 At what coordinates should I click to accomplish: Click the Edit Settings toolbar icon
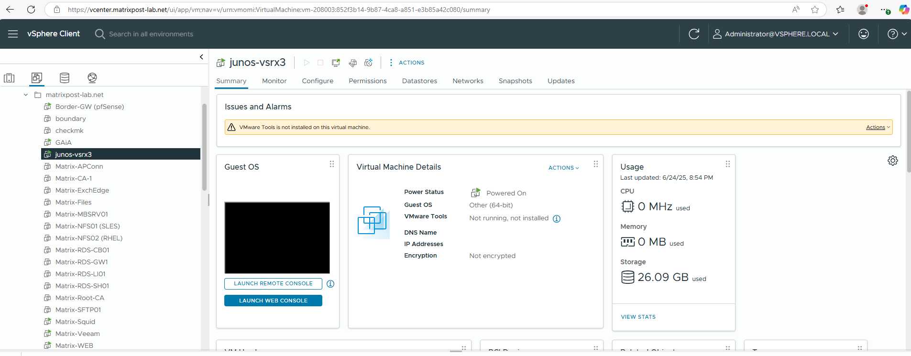point(352,63)
